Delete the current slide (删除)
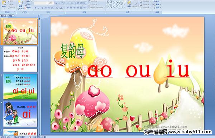The width and height of the screenshot is (215, 138). 28,8
